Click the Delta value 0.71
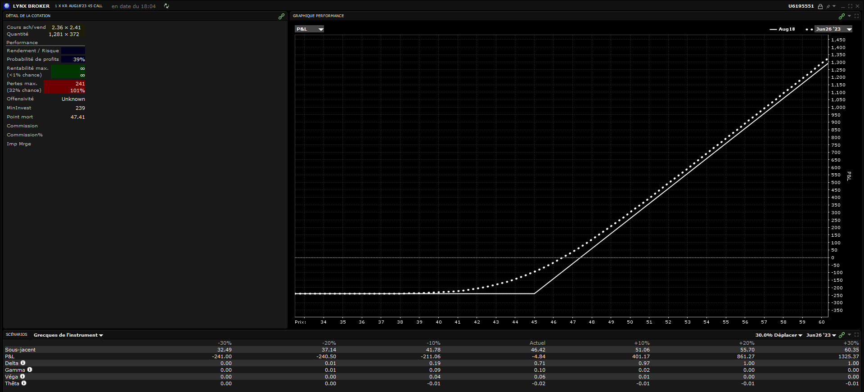This screenshot has width=864, height=392. tap(540, 363)
